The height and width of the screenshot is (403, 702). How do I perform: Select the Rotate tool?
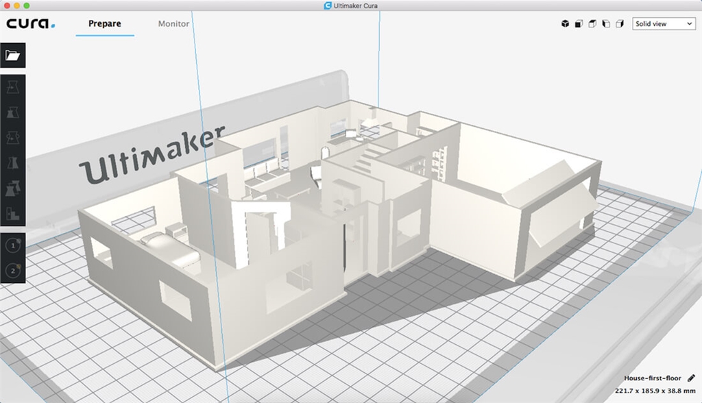tap(13, 137)
